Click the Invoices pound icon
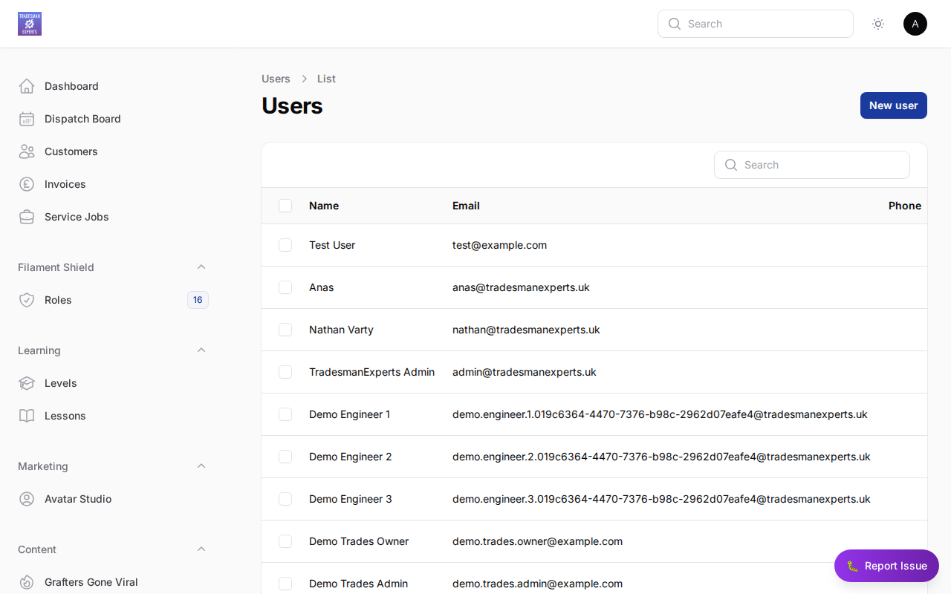The width and height of the screenshot is (951, 594). pos(27,184)
